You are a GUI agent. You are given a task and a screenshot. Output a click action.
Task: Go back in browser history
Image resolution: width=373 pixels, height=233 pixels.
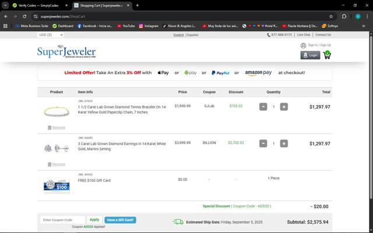(6, 16)
